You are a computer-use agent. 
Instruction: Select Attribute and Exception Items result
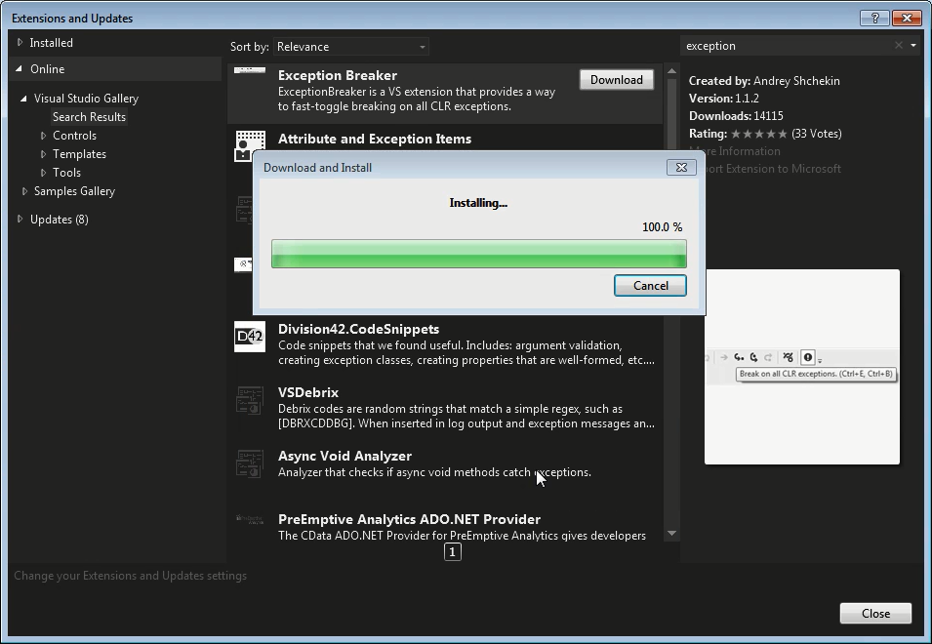click(375, 139)
